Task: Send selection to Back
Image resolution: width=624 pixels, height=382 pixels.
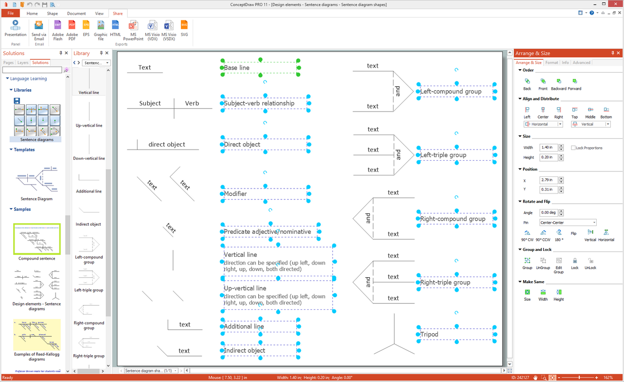Action: point(527,84)
